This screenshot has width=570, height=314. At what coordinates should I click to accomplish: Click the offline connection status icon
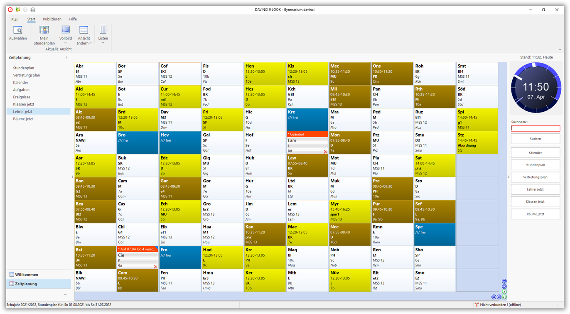pos(477,305)
